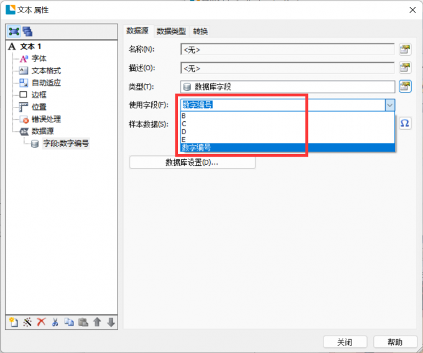Choose field B from dropdown list
Screen dimensions: 423x353
pos(287,116)
